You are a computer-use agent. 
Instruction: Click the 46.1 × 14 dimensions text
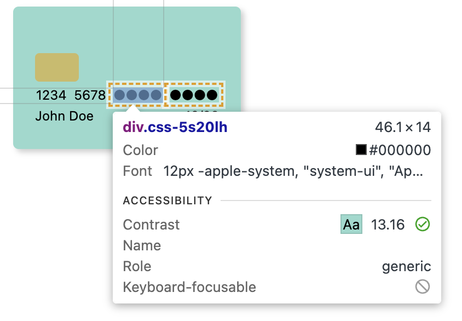[403, 128]
